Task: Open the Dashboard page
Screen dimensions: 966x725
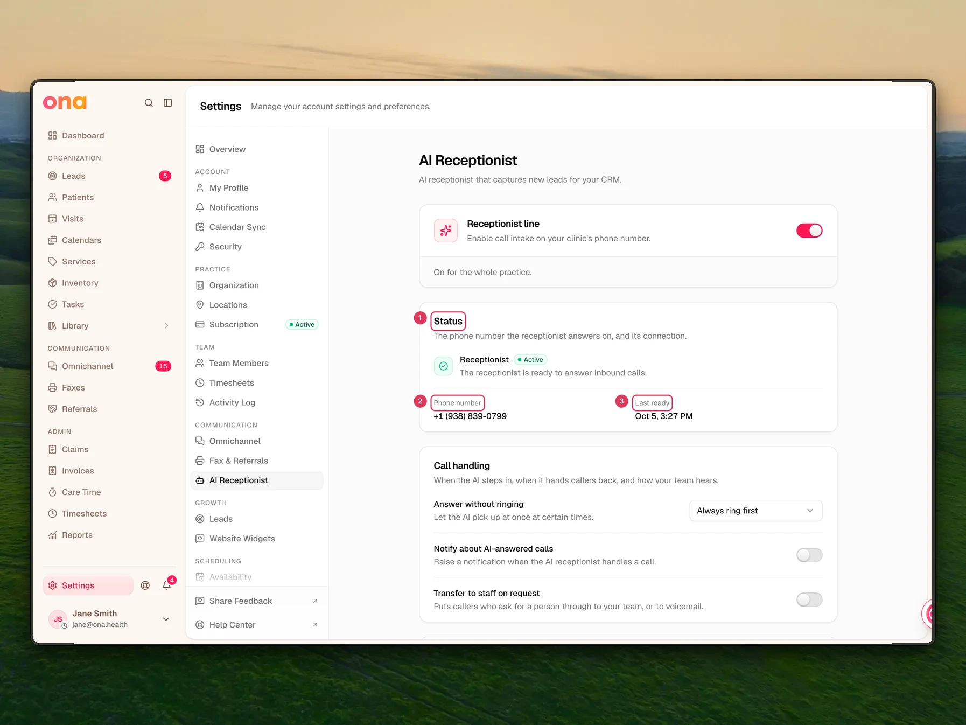Action: [x=109, y=136]
